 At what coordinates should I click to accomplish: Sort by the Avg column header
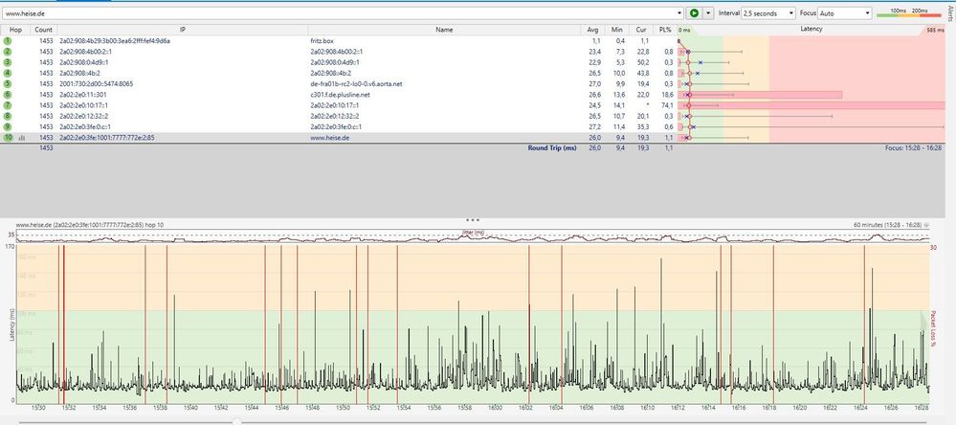pos(593,30)
